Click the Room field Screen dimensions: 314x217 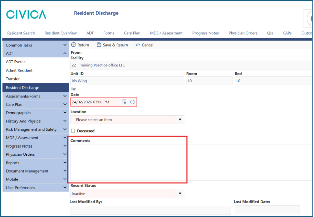(209, 81)
